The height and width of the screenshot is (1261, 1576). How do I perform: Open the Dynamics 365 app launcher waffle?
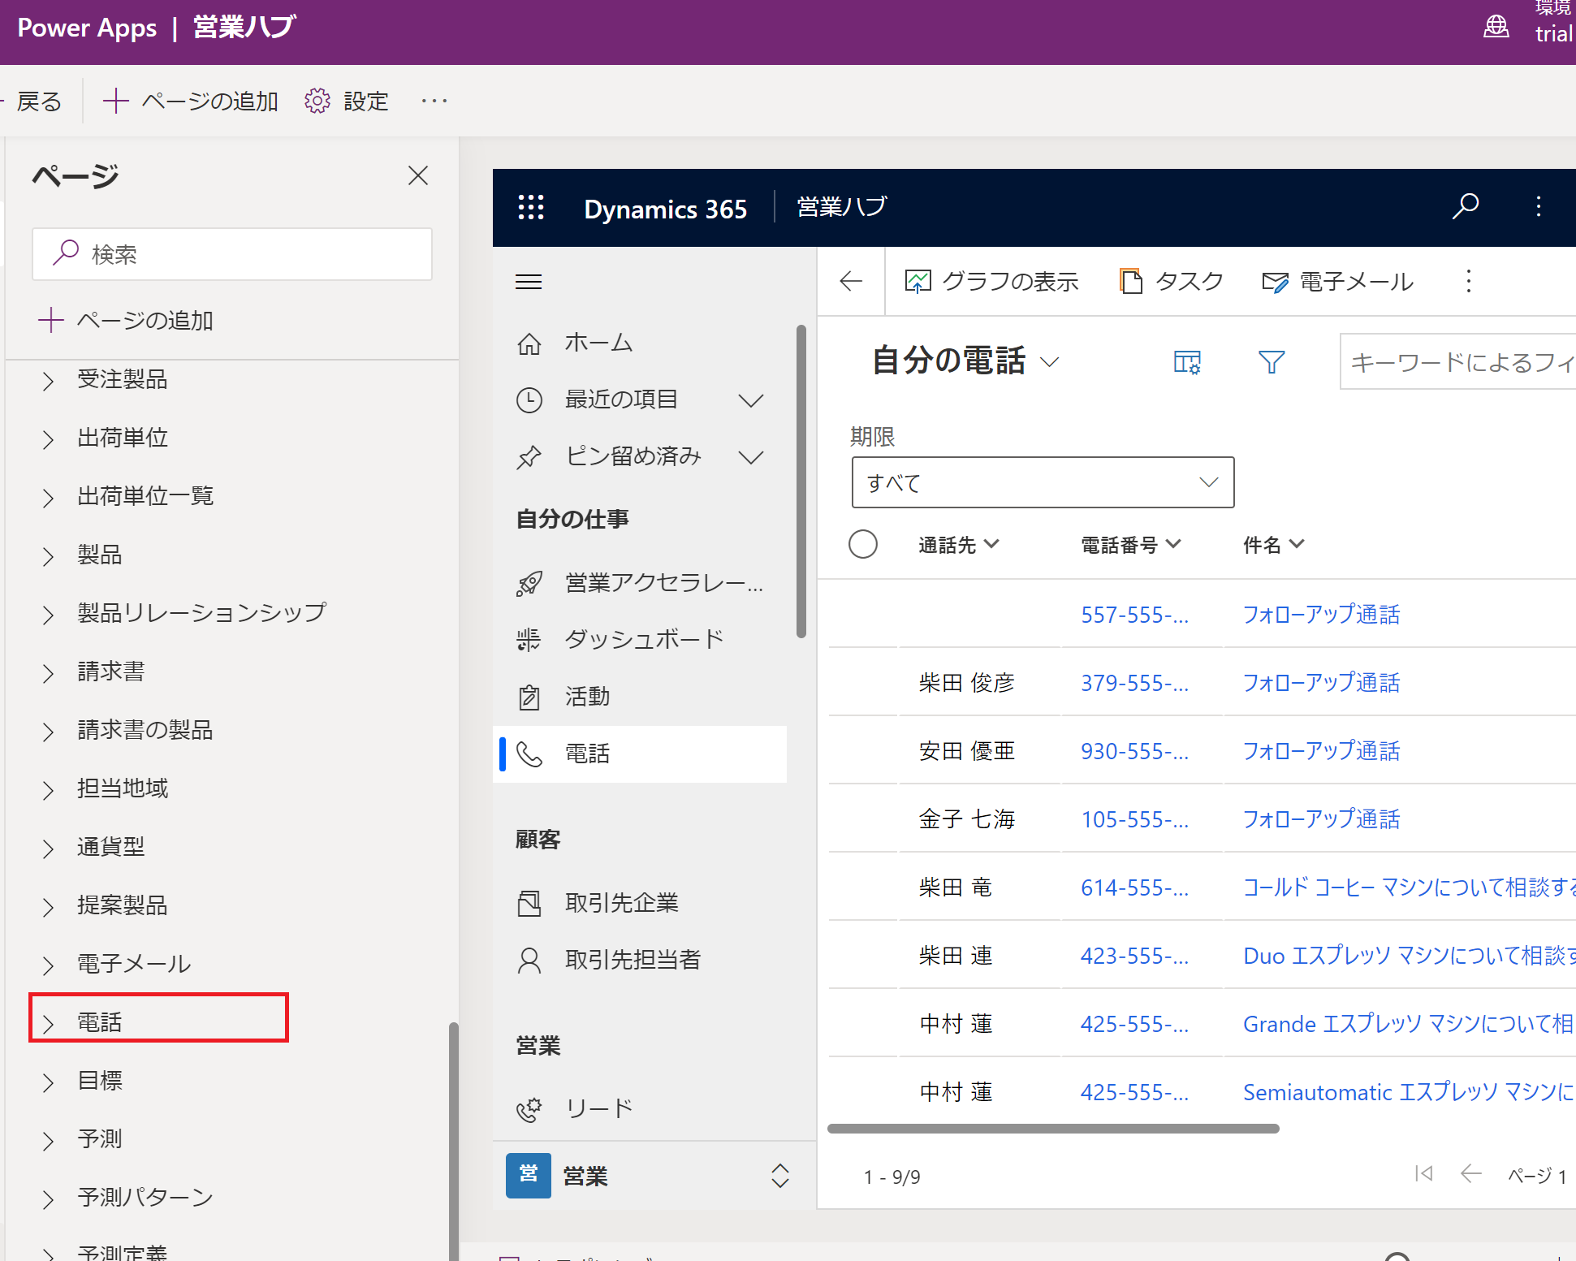coord(531,207)
